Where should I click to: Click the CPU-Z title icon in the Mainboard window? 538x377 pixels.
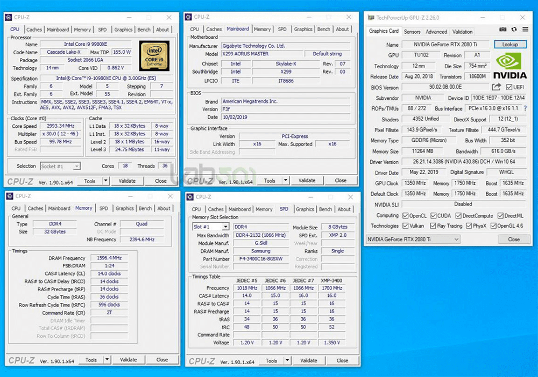[188, 17]
